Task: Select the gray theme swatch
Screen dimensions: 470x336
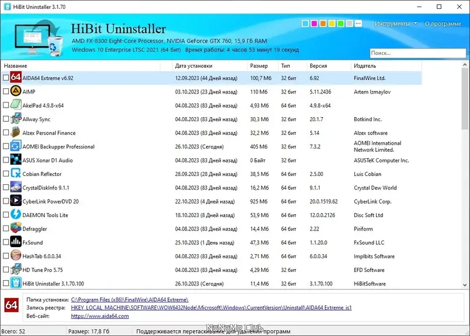Action: [349, 24]
